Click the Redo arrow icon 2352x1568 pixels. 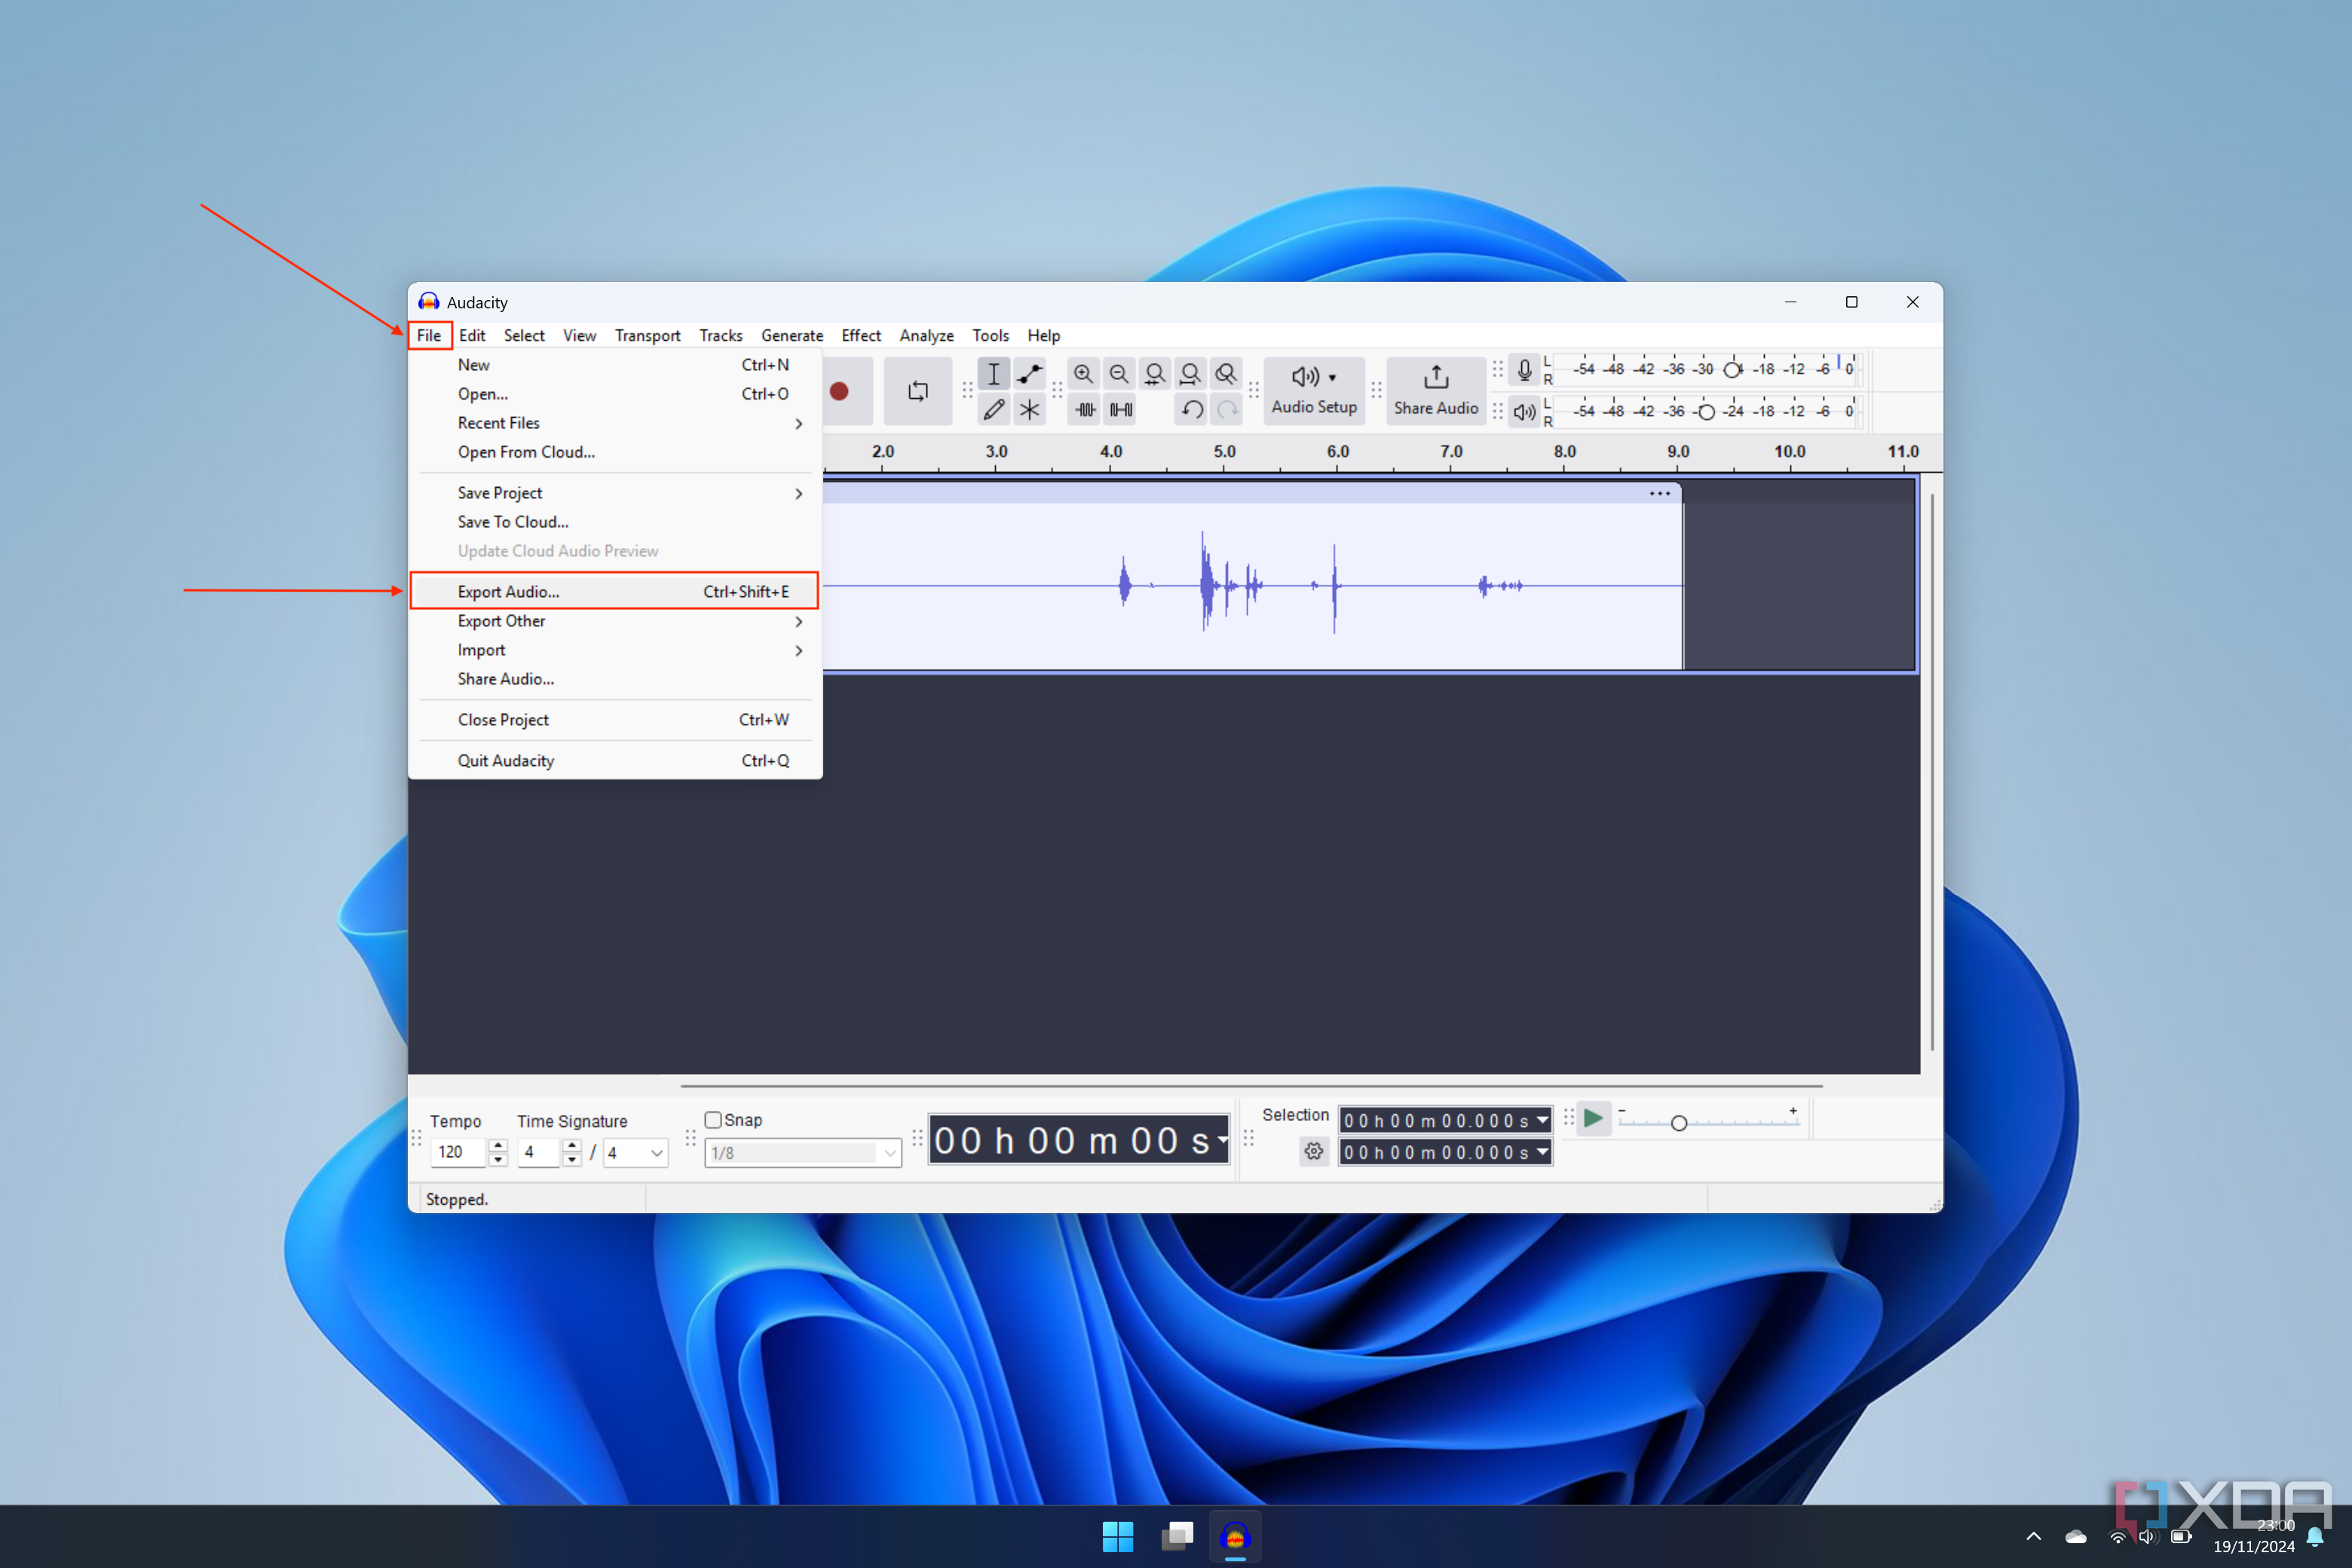(1227, 409)
